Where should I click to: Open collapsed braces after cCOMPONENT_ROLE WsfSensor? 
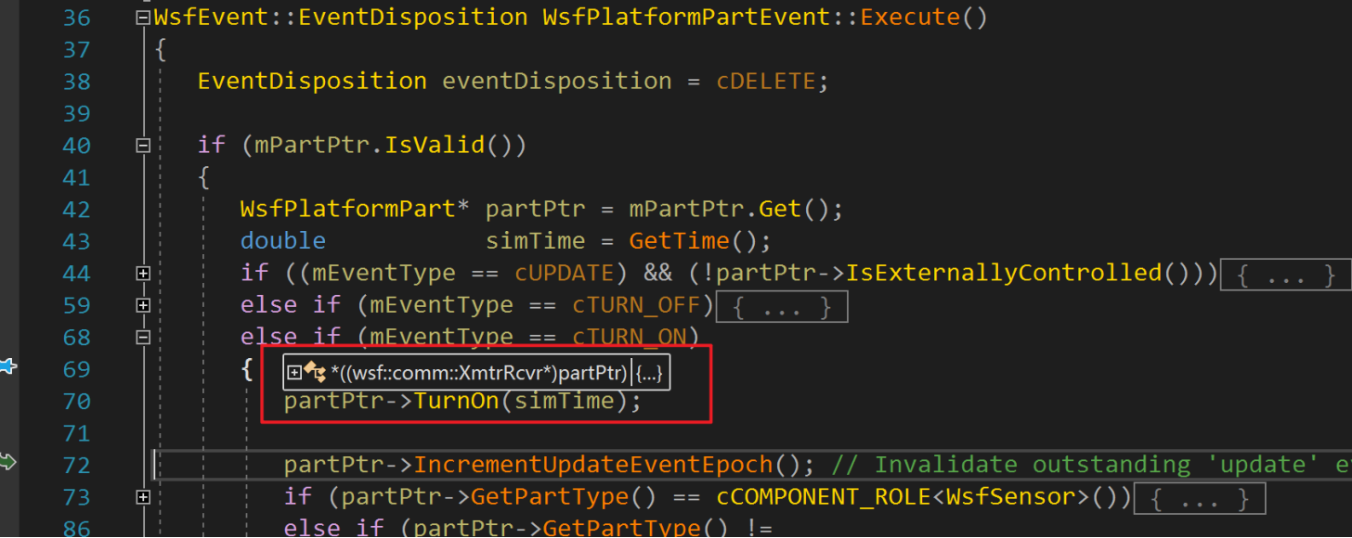1201,498
